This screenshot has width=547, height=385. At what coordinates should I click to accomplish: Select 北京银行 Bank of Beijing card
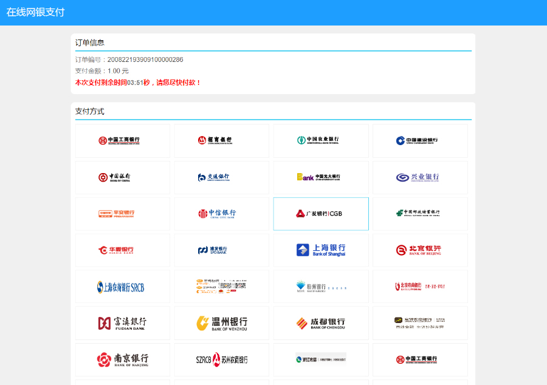[x=420, y=250]
